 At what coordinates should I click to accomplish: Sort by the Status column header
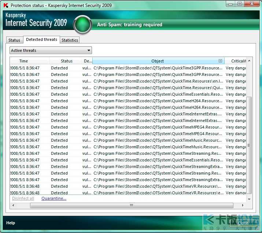pos(65,61)
